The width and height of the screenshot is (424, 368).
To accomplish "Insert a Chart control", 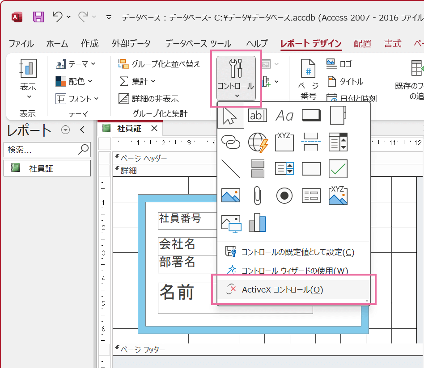I will 257,222.
